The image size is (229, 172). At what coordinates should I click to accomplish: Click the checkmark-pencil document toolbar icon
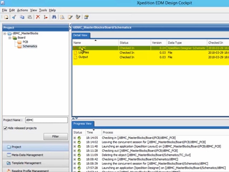[78, 17]
